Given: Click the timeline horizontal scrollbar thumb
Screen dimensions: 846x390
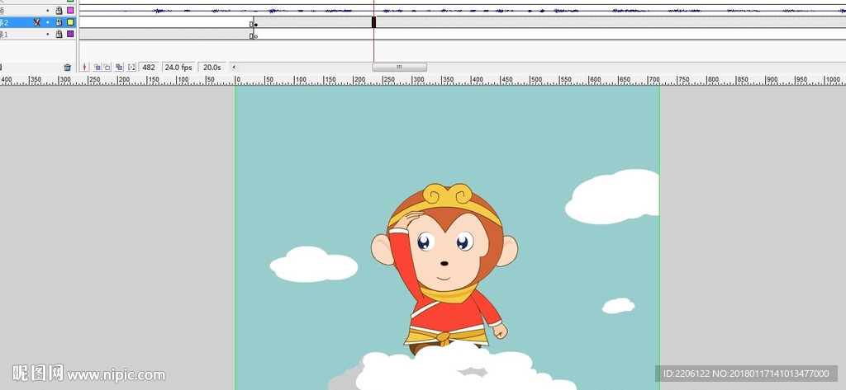Looking at the screenshot, I should pyautogui.click(x=399, y=68).
